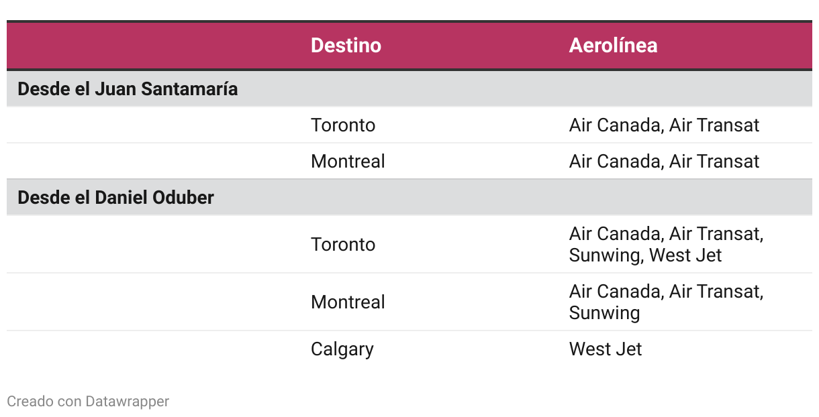
Task: Select the 'Desde el Juan Santamaría' group row
Action: (409, 88)
